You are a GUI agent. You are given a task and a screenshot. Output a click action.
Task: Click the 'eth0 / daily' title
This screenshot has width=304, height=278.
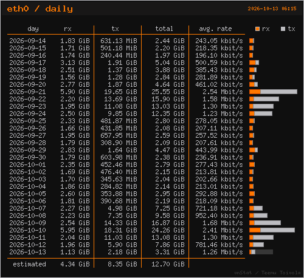[40, 9]
